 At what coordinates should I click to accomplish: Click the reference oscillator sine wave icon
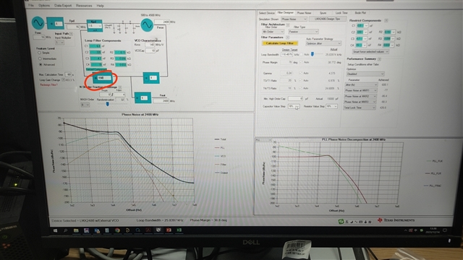pos(38,22)
